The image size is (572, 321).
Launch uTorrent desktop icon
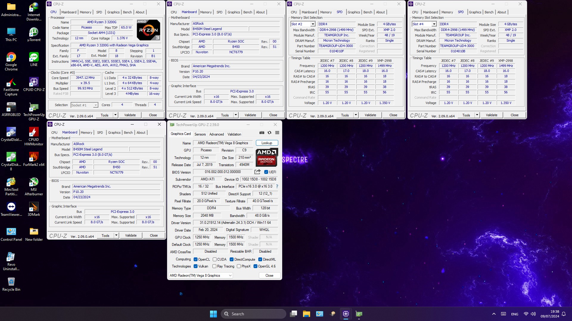pyautogui.click(x=34, y=34)
